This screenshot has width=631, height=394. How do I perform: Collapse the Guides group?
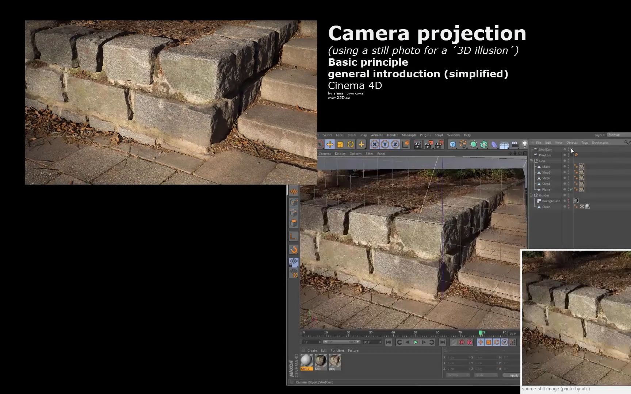tap(532, 196)
